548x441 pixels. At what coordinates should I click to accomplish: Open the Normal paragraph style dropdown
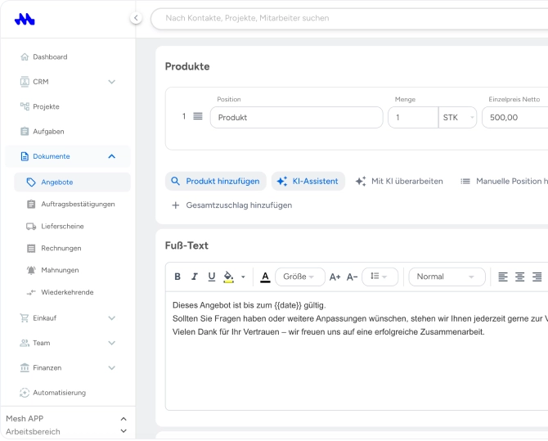pos(447,277)
